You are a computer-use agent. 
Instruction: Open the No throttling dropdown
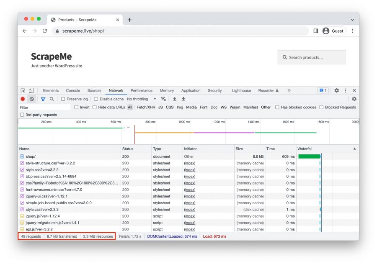click(141, 99)
